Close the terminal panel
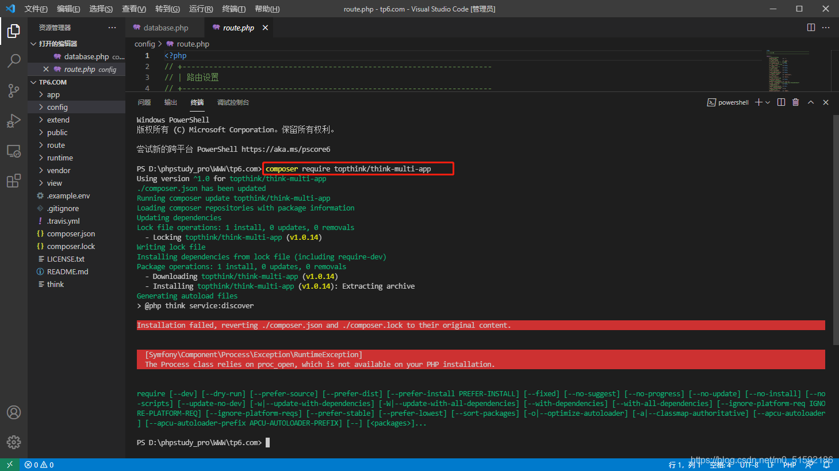Viewport: 839px width, 471px height. point(826,102)
